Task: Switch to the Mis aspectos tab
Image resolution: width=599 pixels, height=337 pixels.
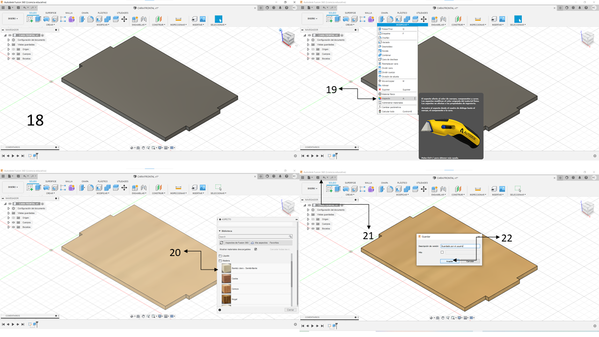Action: coord(259,243)
